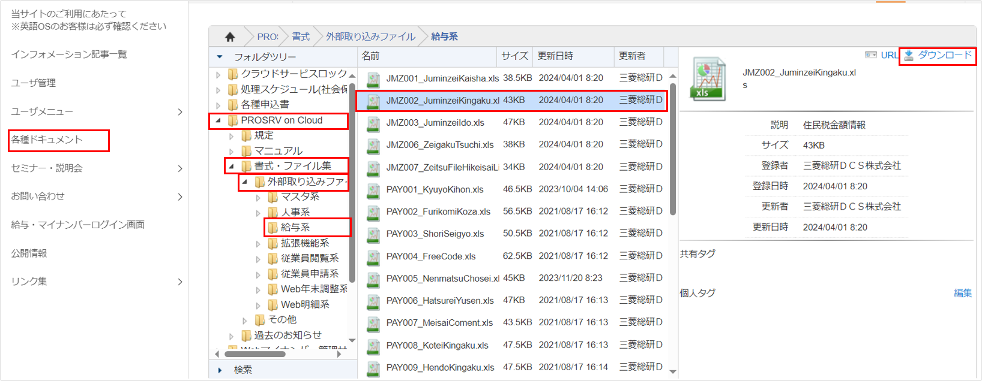Click the download icon next to ダウンロード
Image resolution: width=982 pixels, height=381 pixels.
pyautogui.click(x=909, y=55)
